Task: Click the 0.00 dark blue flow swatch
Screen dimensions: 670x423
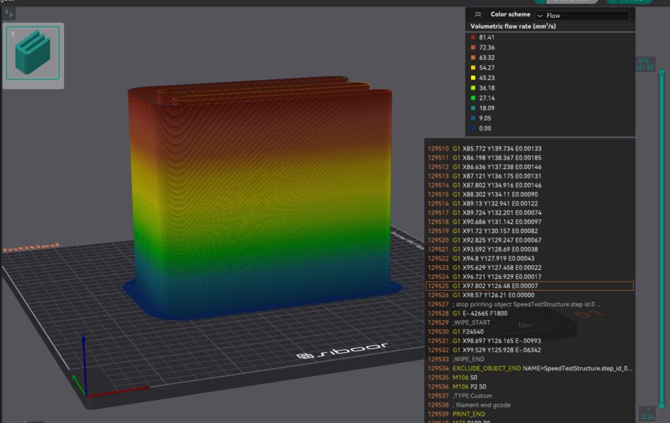Action: (473, 128)
